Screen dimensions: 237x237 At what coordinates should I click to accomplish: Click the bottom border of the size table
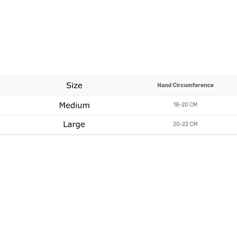point(118,135)
